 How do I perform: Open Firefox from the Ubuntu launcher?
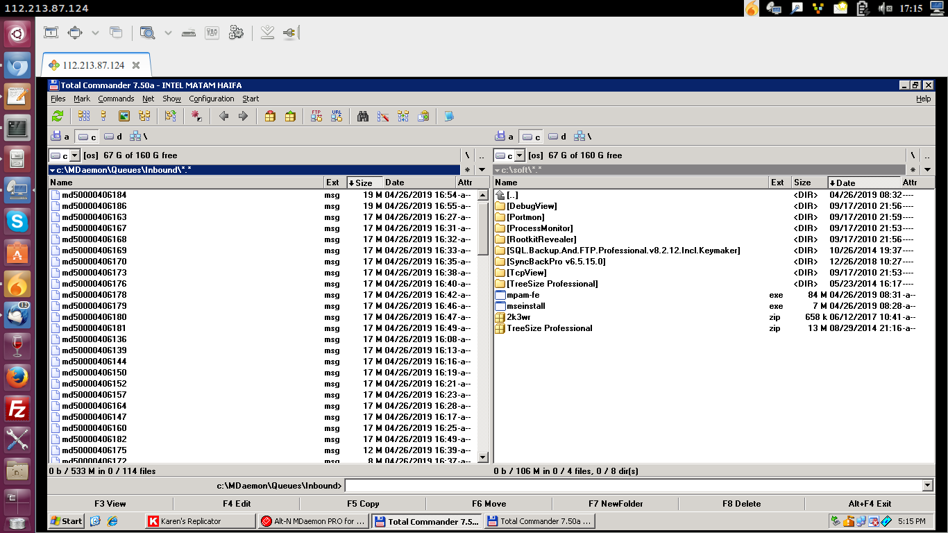pos(17,378)
